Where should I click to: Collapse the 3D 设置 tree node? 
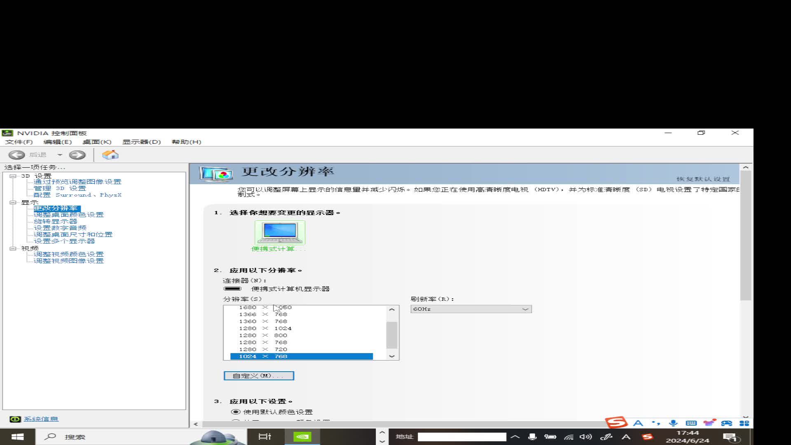pos(13,176)
